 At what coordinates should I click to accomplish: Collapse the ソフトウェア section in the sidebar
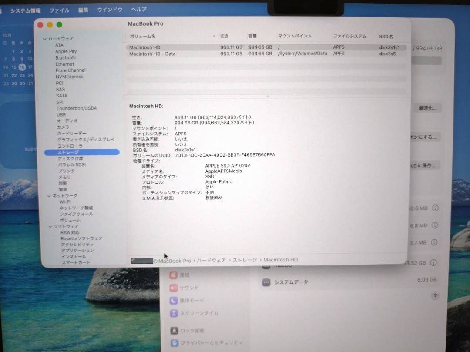click(x=51, y=226)
